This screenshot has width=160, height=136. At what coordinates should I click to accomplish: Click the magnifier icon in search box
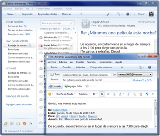pos(71,23)
